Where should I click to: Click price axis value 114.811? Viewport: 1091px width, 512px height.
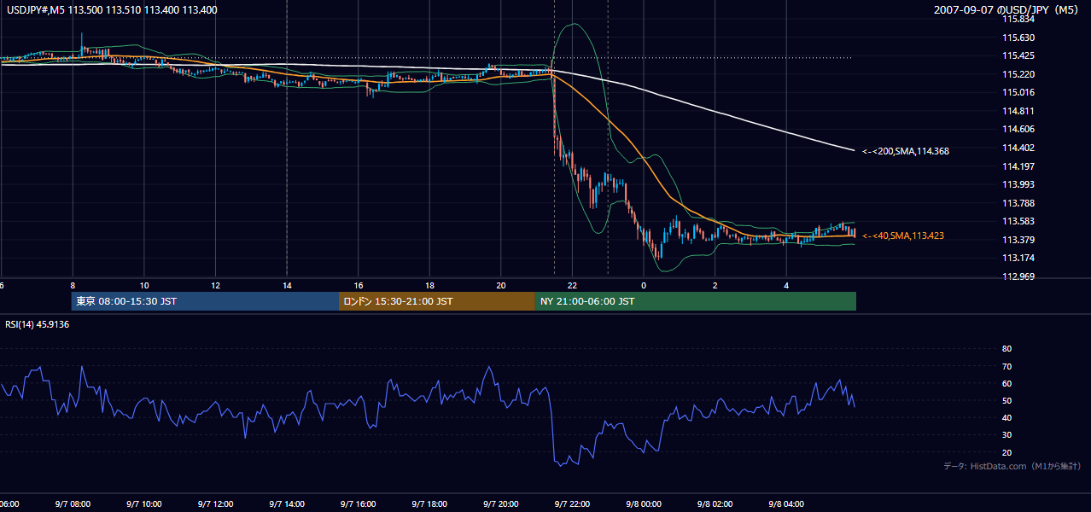1018,111
